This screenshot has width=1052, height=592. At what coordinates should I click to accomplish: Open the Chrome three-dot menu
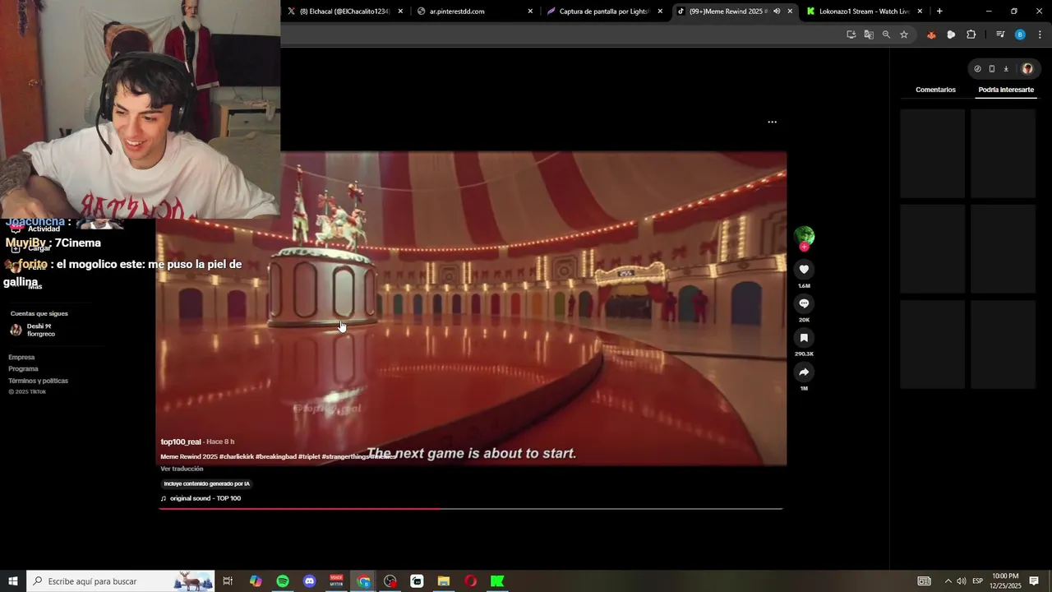pos(1040,35)
